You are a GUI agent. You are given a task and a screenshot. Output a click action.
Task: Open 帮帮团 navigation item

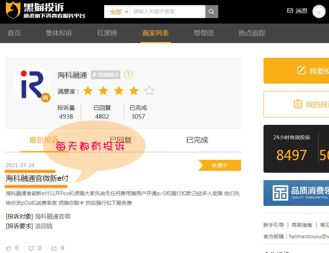[204, 33]
